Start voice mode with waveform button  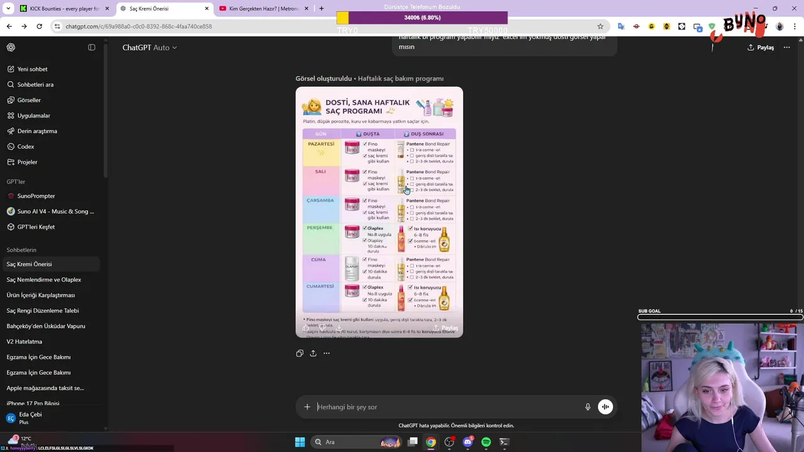pyautogui.click(x=606, y=407)
